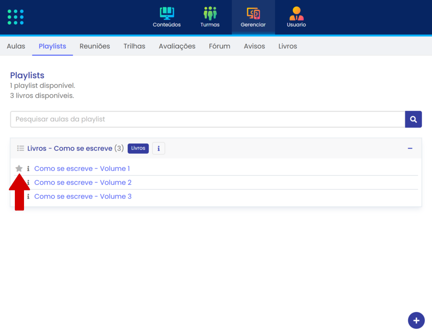Click the info button beside Livros badge
The width and height of the screenshot is (432, 336).
[158, 148]
